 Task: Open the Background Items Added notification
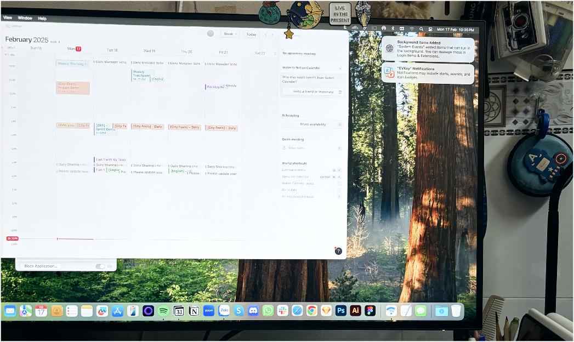[x=428, y=49]
